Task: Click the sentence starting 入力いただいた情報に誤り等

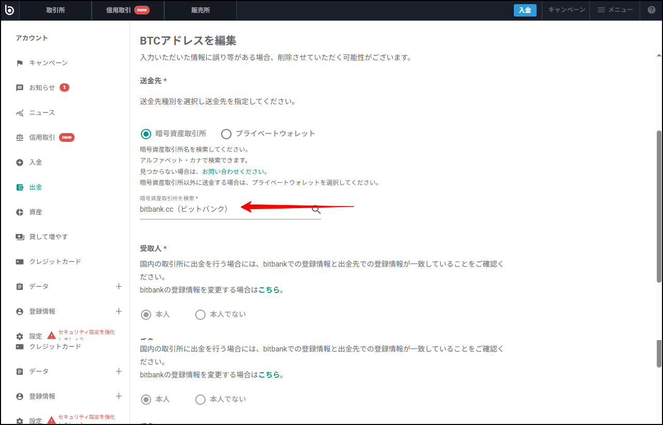Action: 276,57
